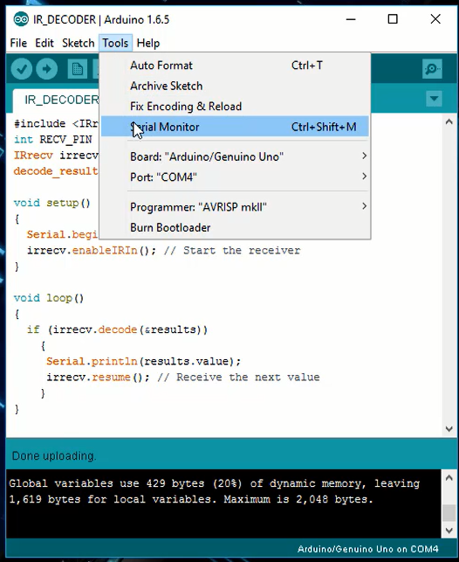Choose Fix Encoding & Reload
459x562 pixels.
(235, 107)
